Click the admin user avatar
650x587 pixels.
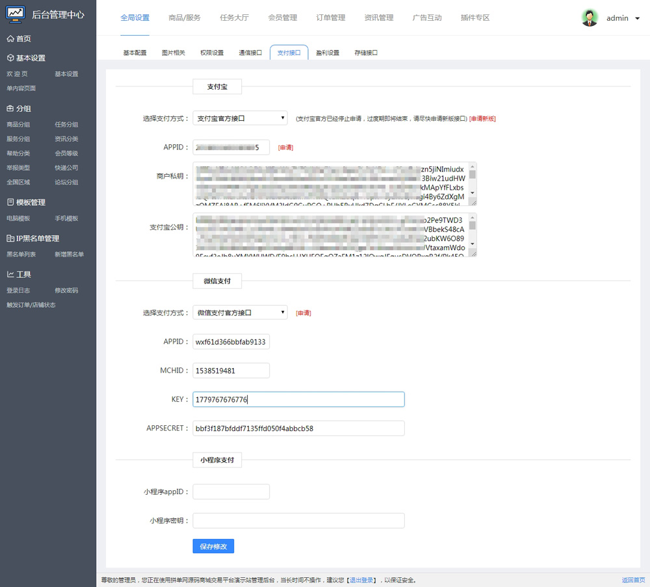[590, 18]
